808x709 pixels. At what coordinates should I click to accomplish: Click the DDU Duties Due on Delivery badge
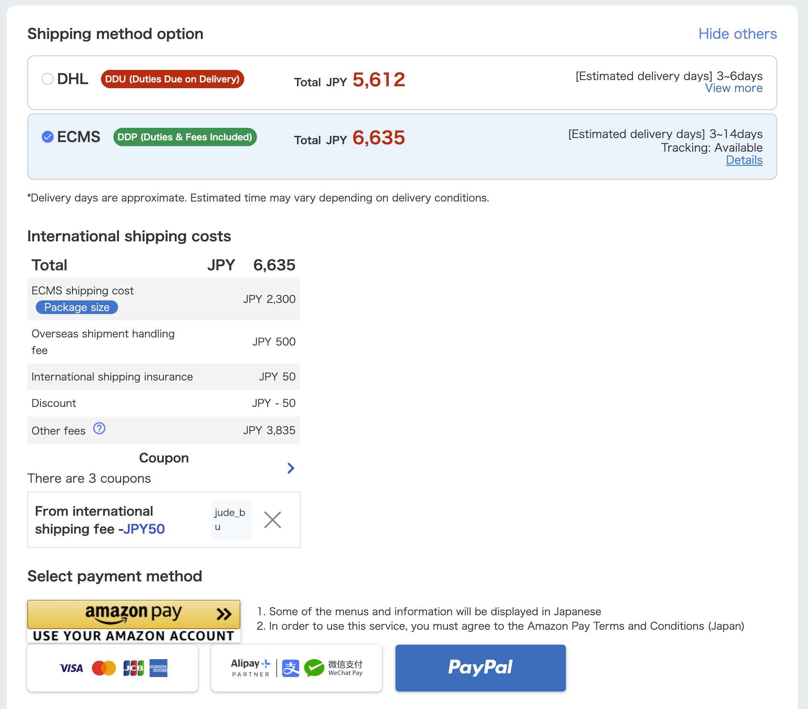pos(172,79)
